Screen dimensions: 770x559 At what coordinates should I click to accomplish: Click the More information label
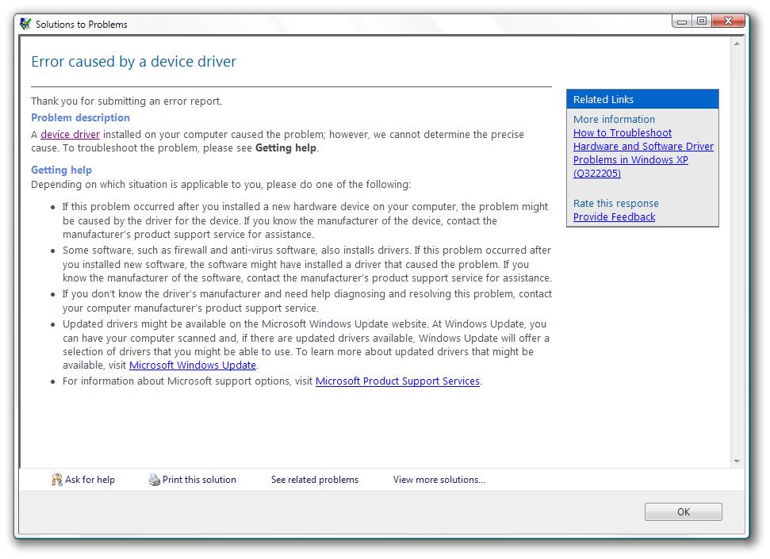614,120
